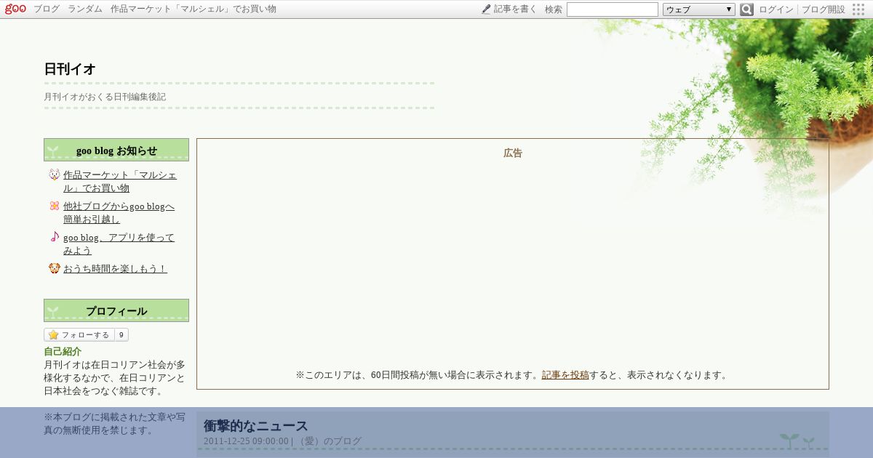
Task: Click the star icon on follow button
Action: point(53,335)
